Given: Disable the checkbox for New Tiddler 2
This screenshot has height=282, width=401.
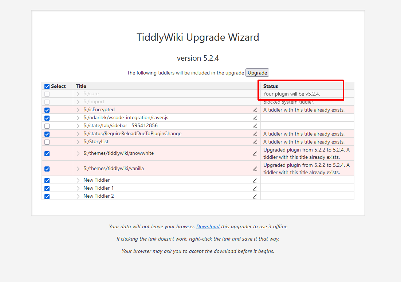Looking at the screenshot, I should [x=47, y=196].
